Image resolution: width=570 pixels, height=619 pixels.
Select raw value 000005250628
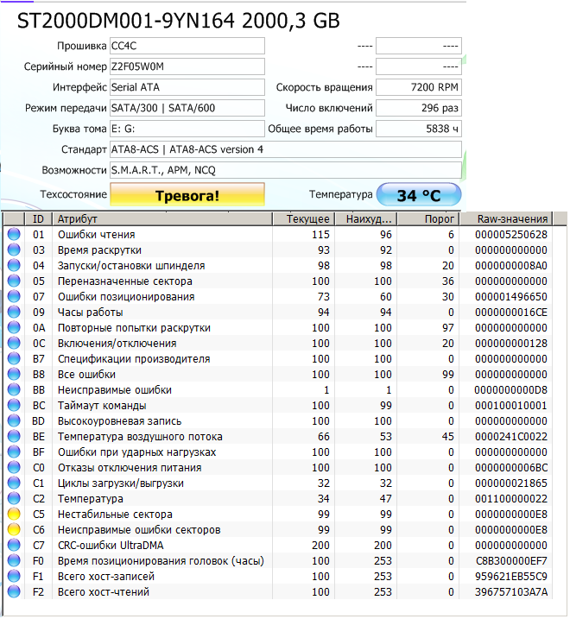click(511, 235)
